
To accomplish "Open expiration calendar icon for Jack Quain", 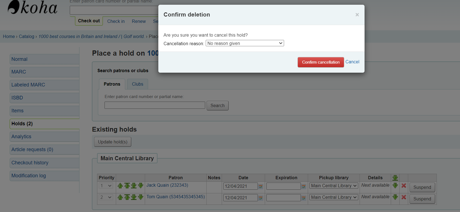I will [304, 187].
